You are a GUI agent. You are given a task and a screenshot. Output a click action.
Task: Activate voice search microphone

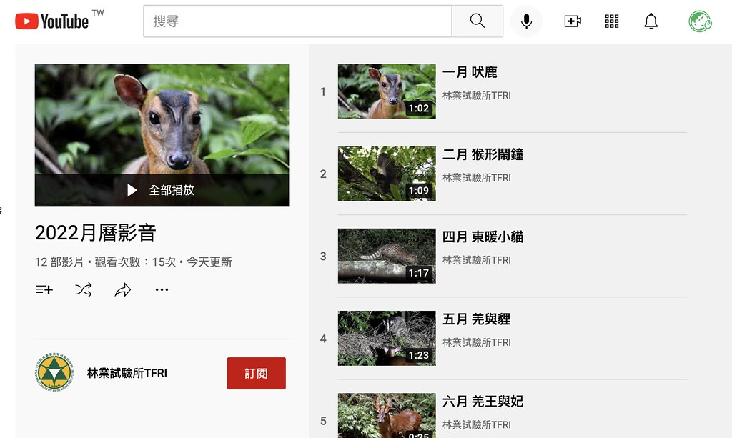point(526,21)
